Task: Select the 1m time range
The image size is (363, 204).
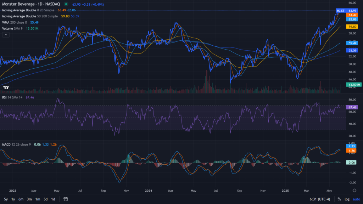Action: 38,199
